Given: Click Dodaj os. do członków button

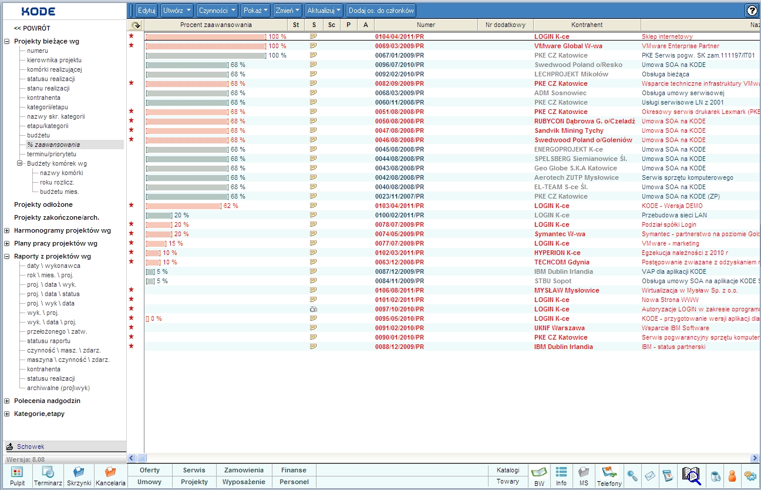Looking at the screenshot, I should point(382,10).
